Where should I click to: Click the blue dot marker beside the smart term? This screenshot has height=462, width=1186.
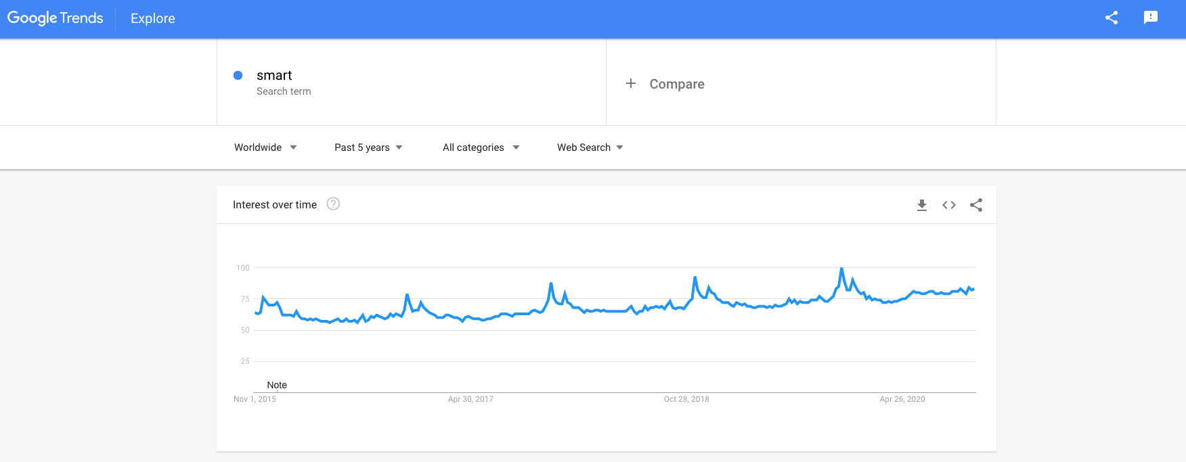click(238, 75)
